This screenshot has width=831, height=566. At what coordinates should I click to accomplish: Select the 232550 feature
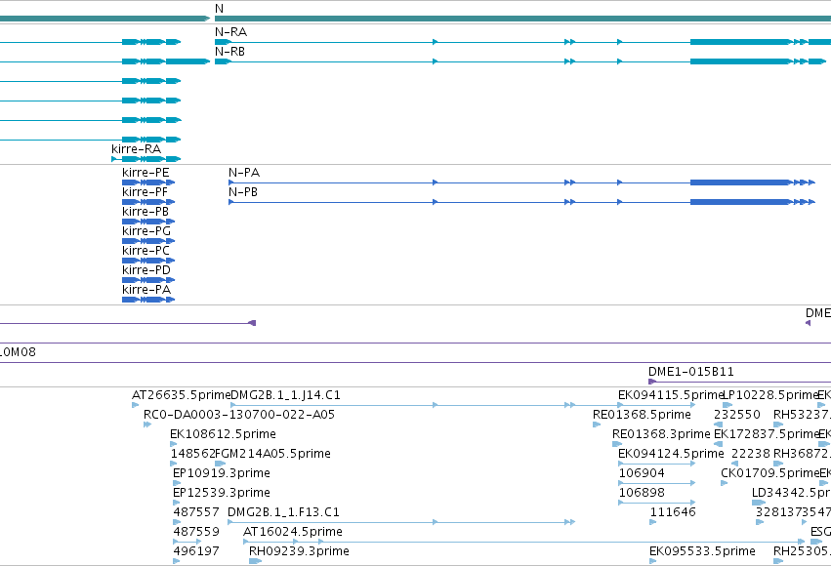pos(718,424)
